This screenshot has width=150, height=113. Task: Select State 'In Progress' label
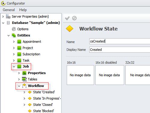pos(47,98)
